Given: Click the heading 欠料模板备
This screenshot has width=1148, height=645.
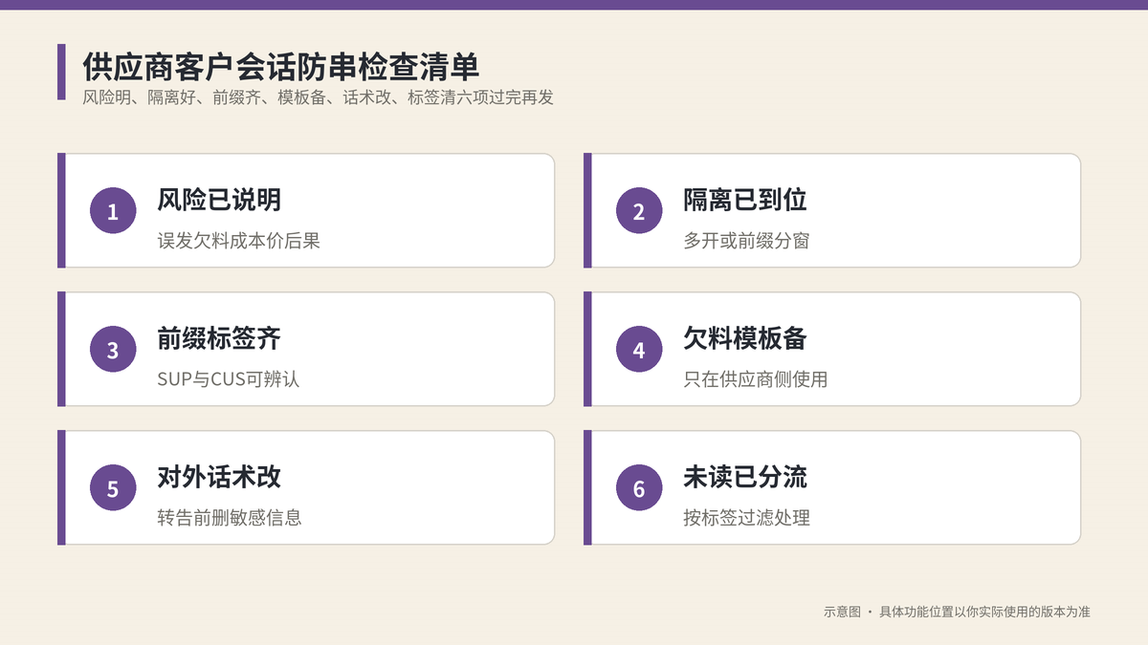Looking at the screenshot, I should (x=745, y=338).
